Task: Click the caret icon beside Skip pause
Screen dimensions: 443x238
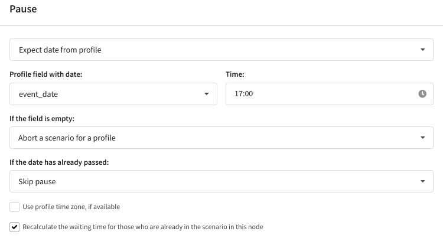Action: click(423, 181)
